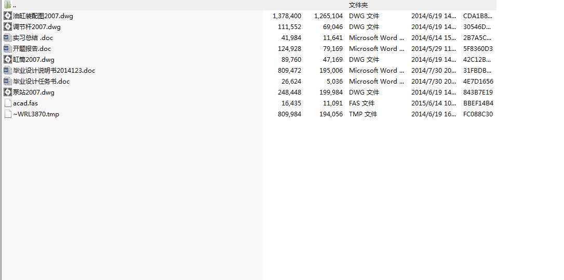Select the file name 开题报告.doc
564x280 pixels.
tap(32, 49)
